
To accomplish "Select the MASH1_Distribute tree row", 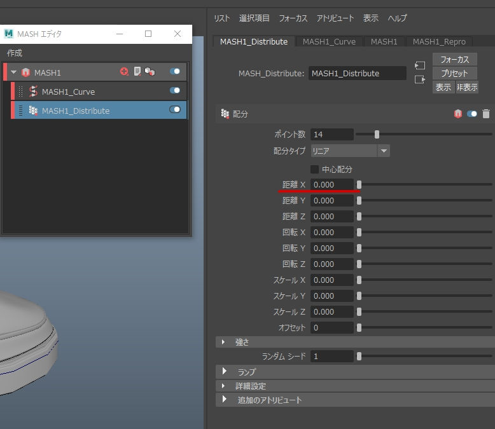I will [x=99, y=110].
